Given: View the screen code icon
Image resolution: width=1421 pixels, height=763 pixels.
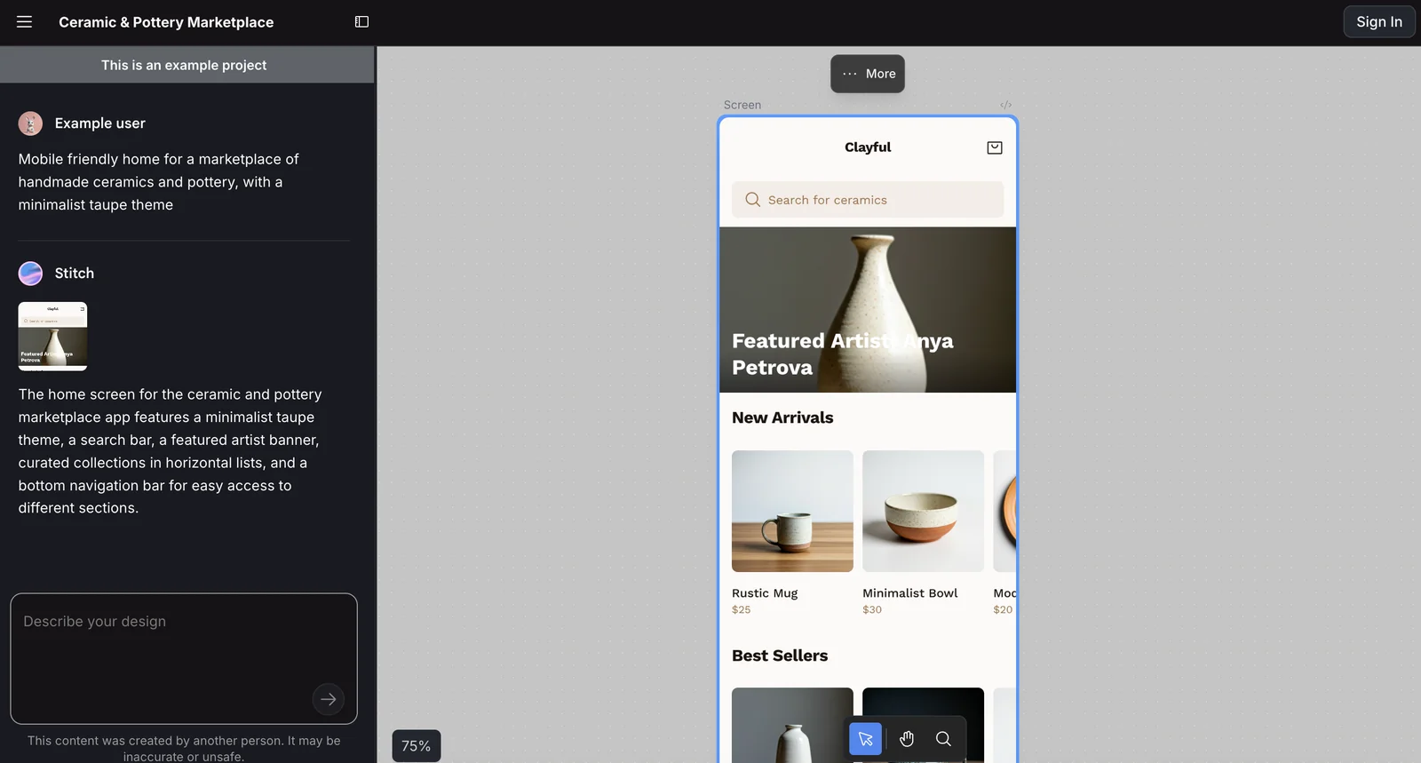Looking at the screenshot, I should click(x=1005, y=105).
